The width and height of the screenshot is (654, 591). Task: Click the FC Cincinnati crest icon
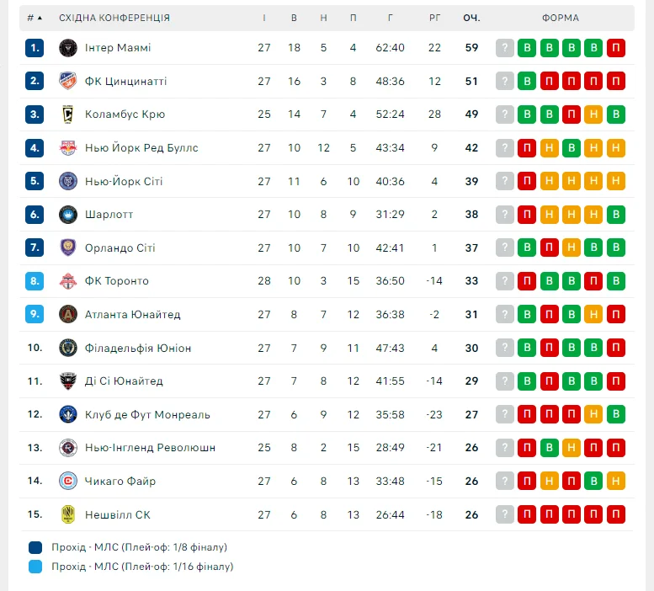tap(68, 81)
